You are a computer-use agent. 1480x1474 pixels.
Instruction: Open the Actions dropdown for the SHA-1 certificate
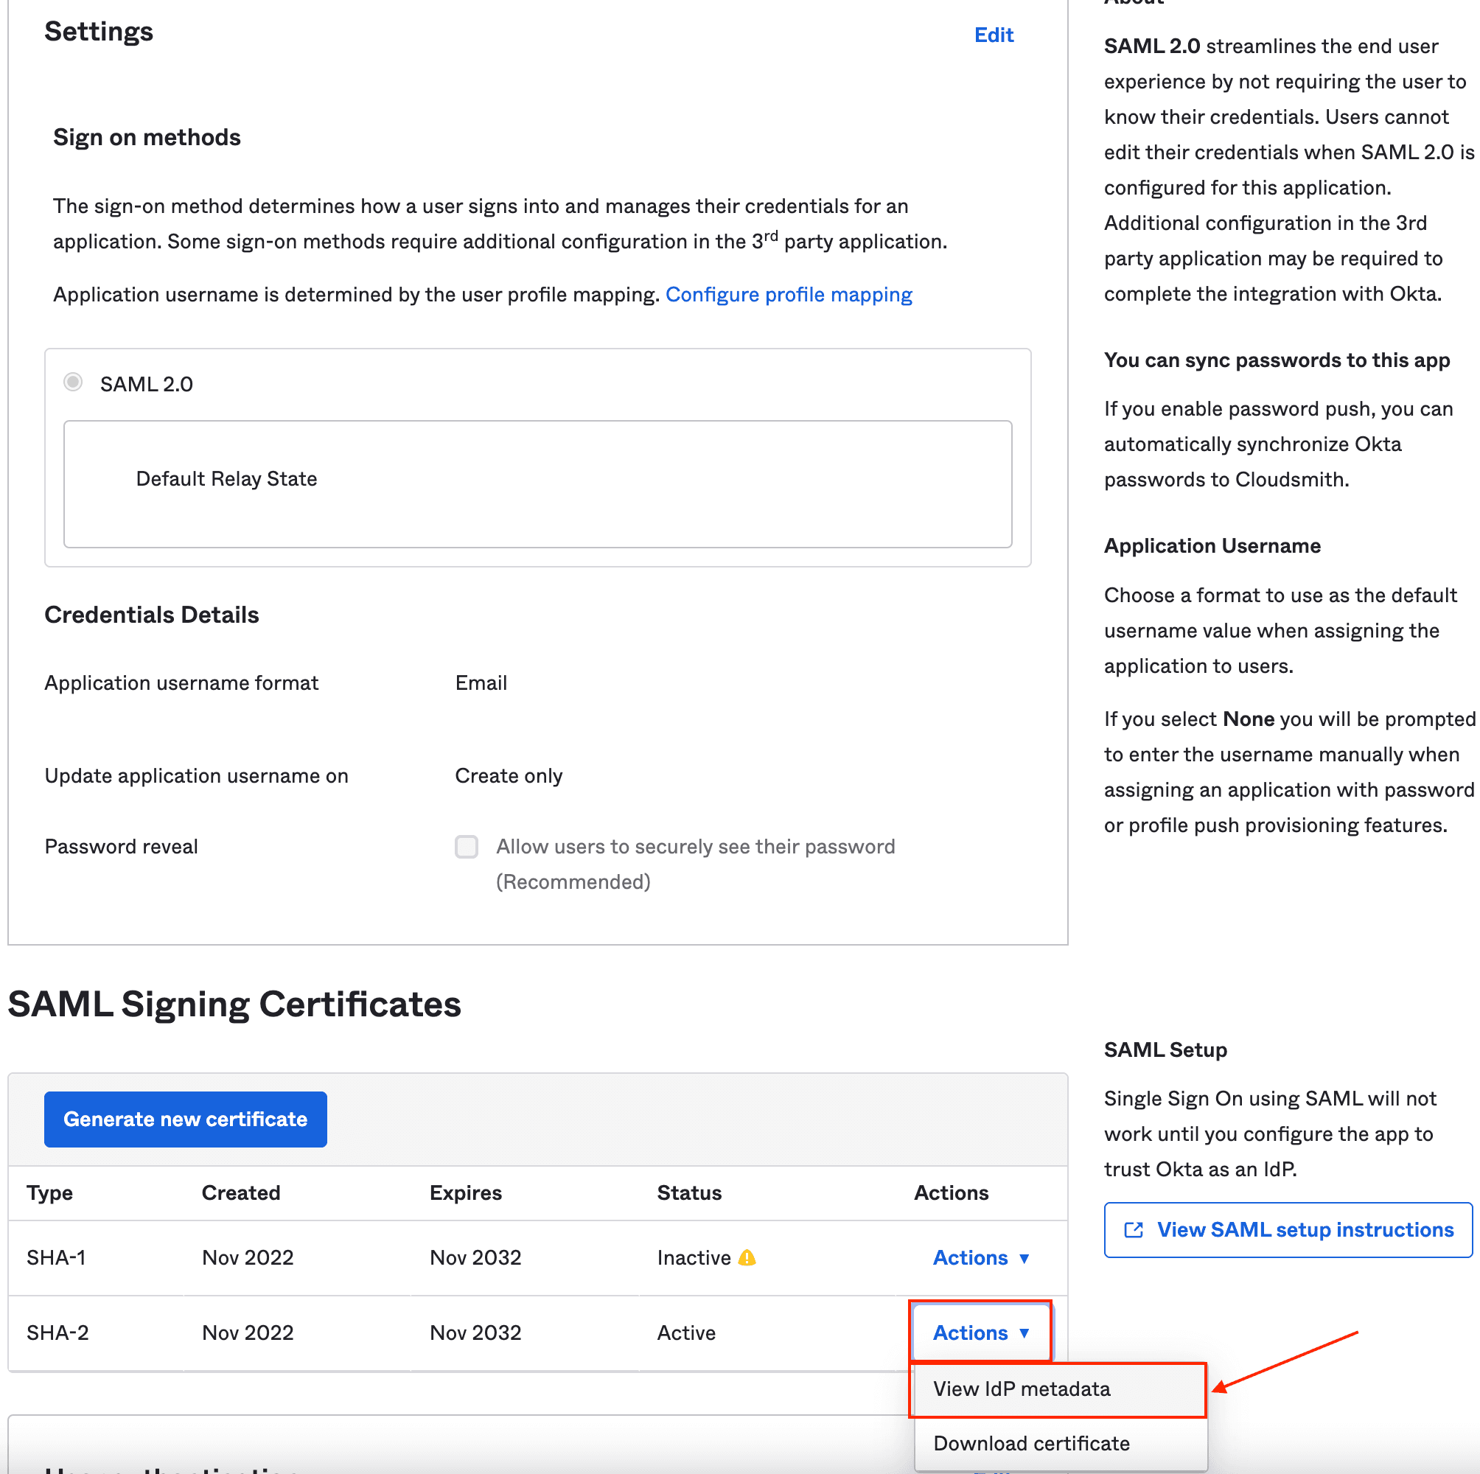click(x=971, y=1258)
